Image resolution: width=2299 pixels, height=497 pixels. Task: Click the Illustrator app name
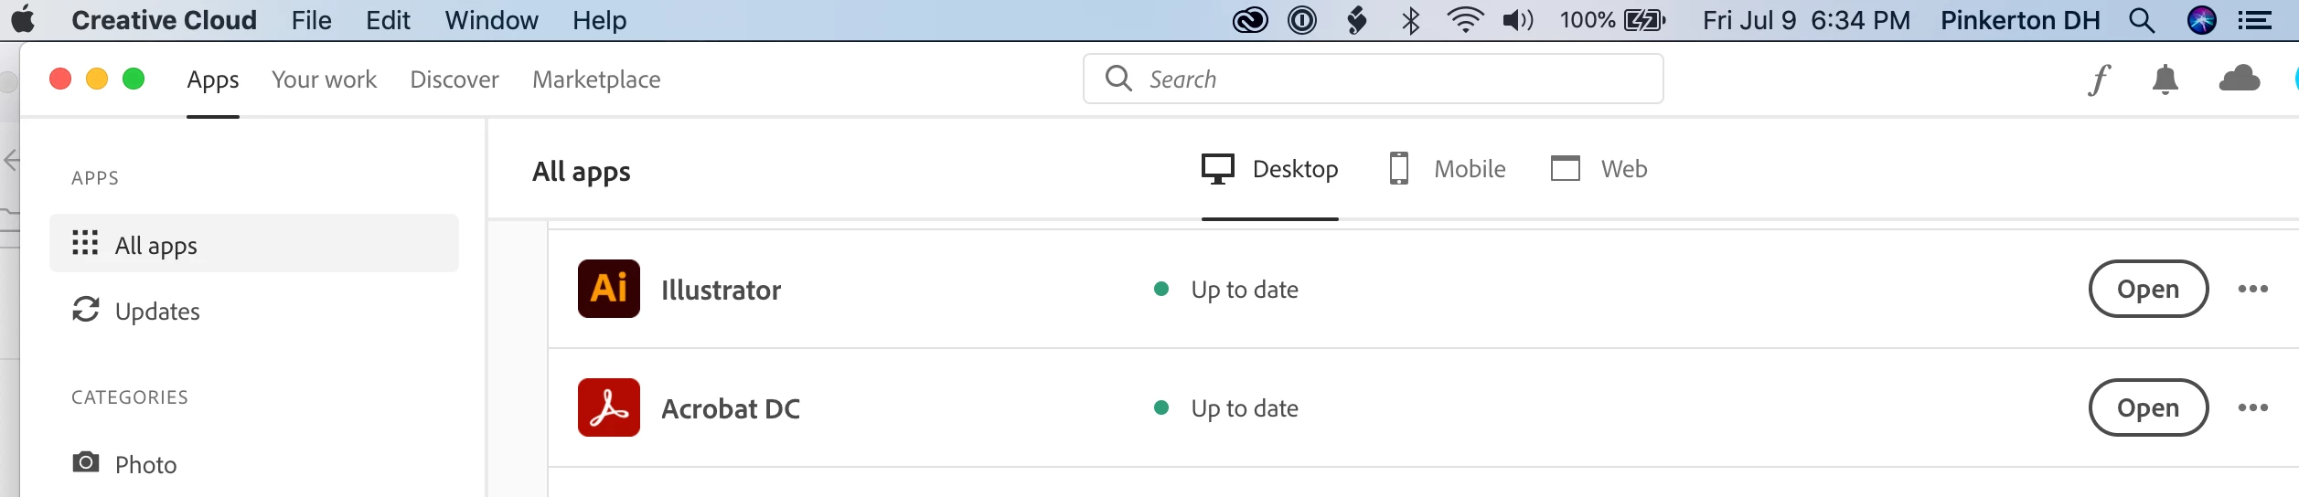[721, 291]
